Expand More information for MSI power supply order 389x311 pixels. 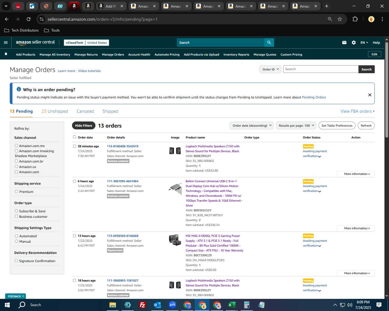click(x=356, y=273)
